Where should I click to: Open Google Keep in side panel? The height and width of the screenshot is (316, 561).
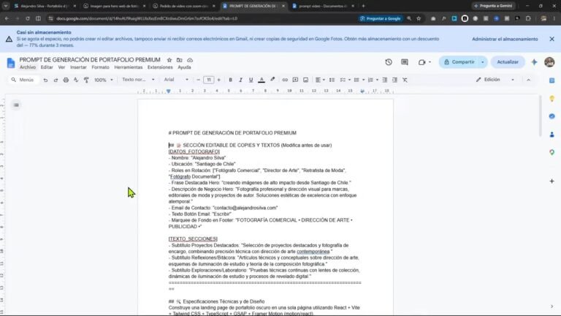(552, 99)
